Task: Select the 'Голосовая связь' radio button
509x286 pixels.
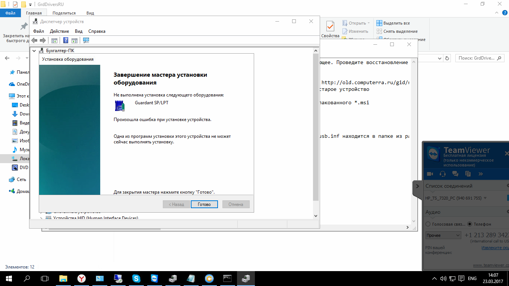Action: pos(428,224)
